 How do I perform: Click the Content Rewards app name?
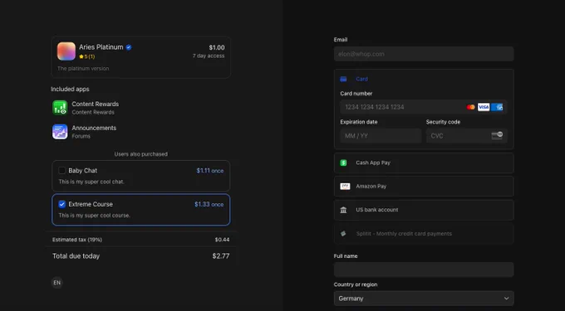pyautogui.click(x=95, y=104)
